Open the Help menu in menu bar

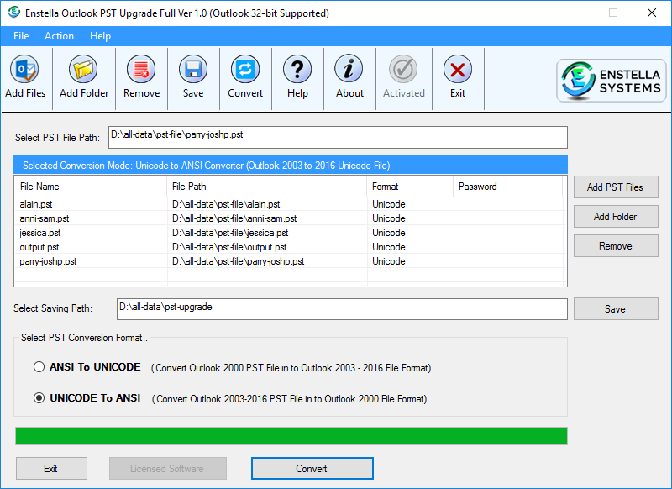(x=100, y=36)
